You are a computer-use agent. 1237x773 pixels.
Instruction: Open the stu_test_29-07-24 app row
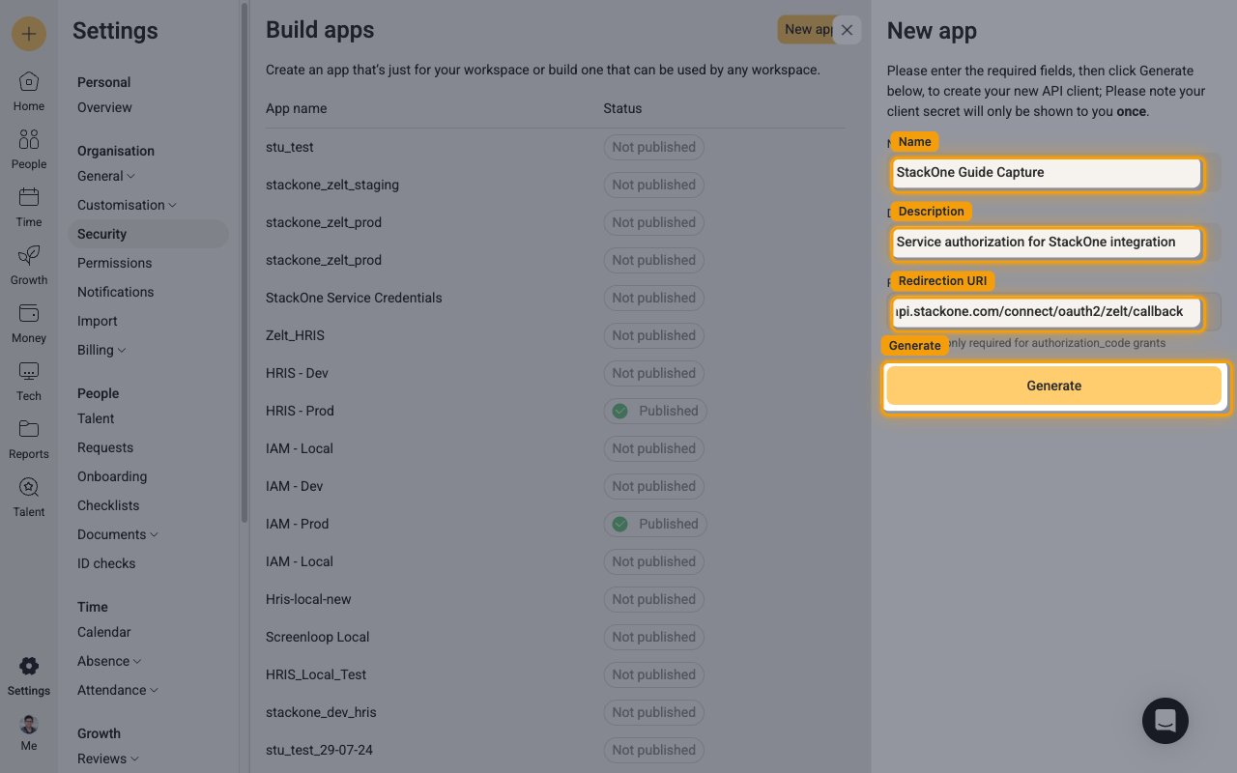pyautogui.click(x=555, y=750)
